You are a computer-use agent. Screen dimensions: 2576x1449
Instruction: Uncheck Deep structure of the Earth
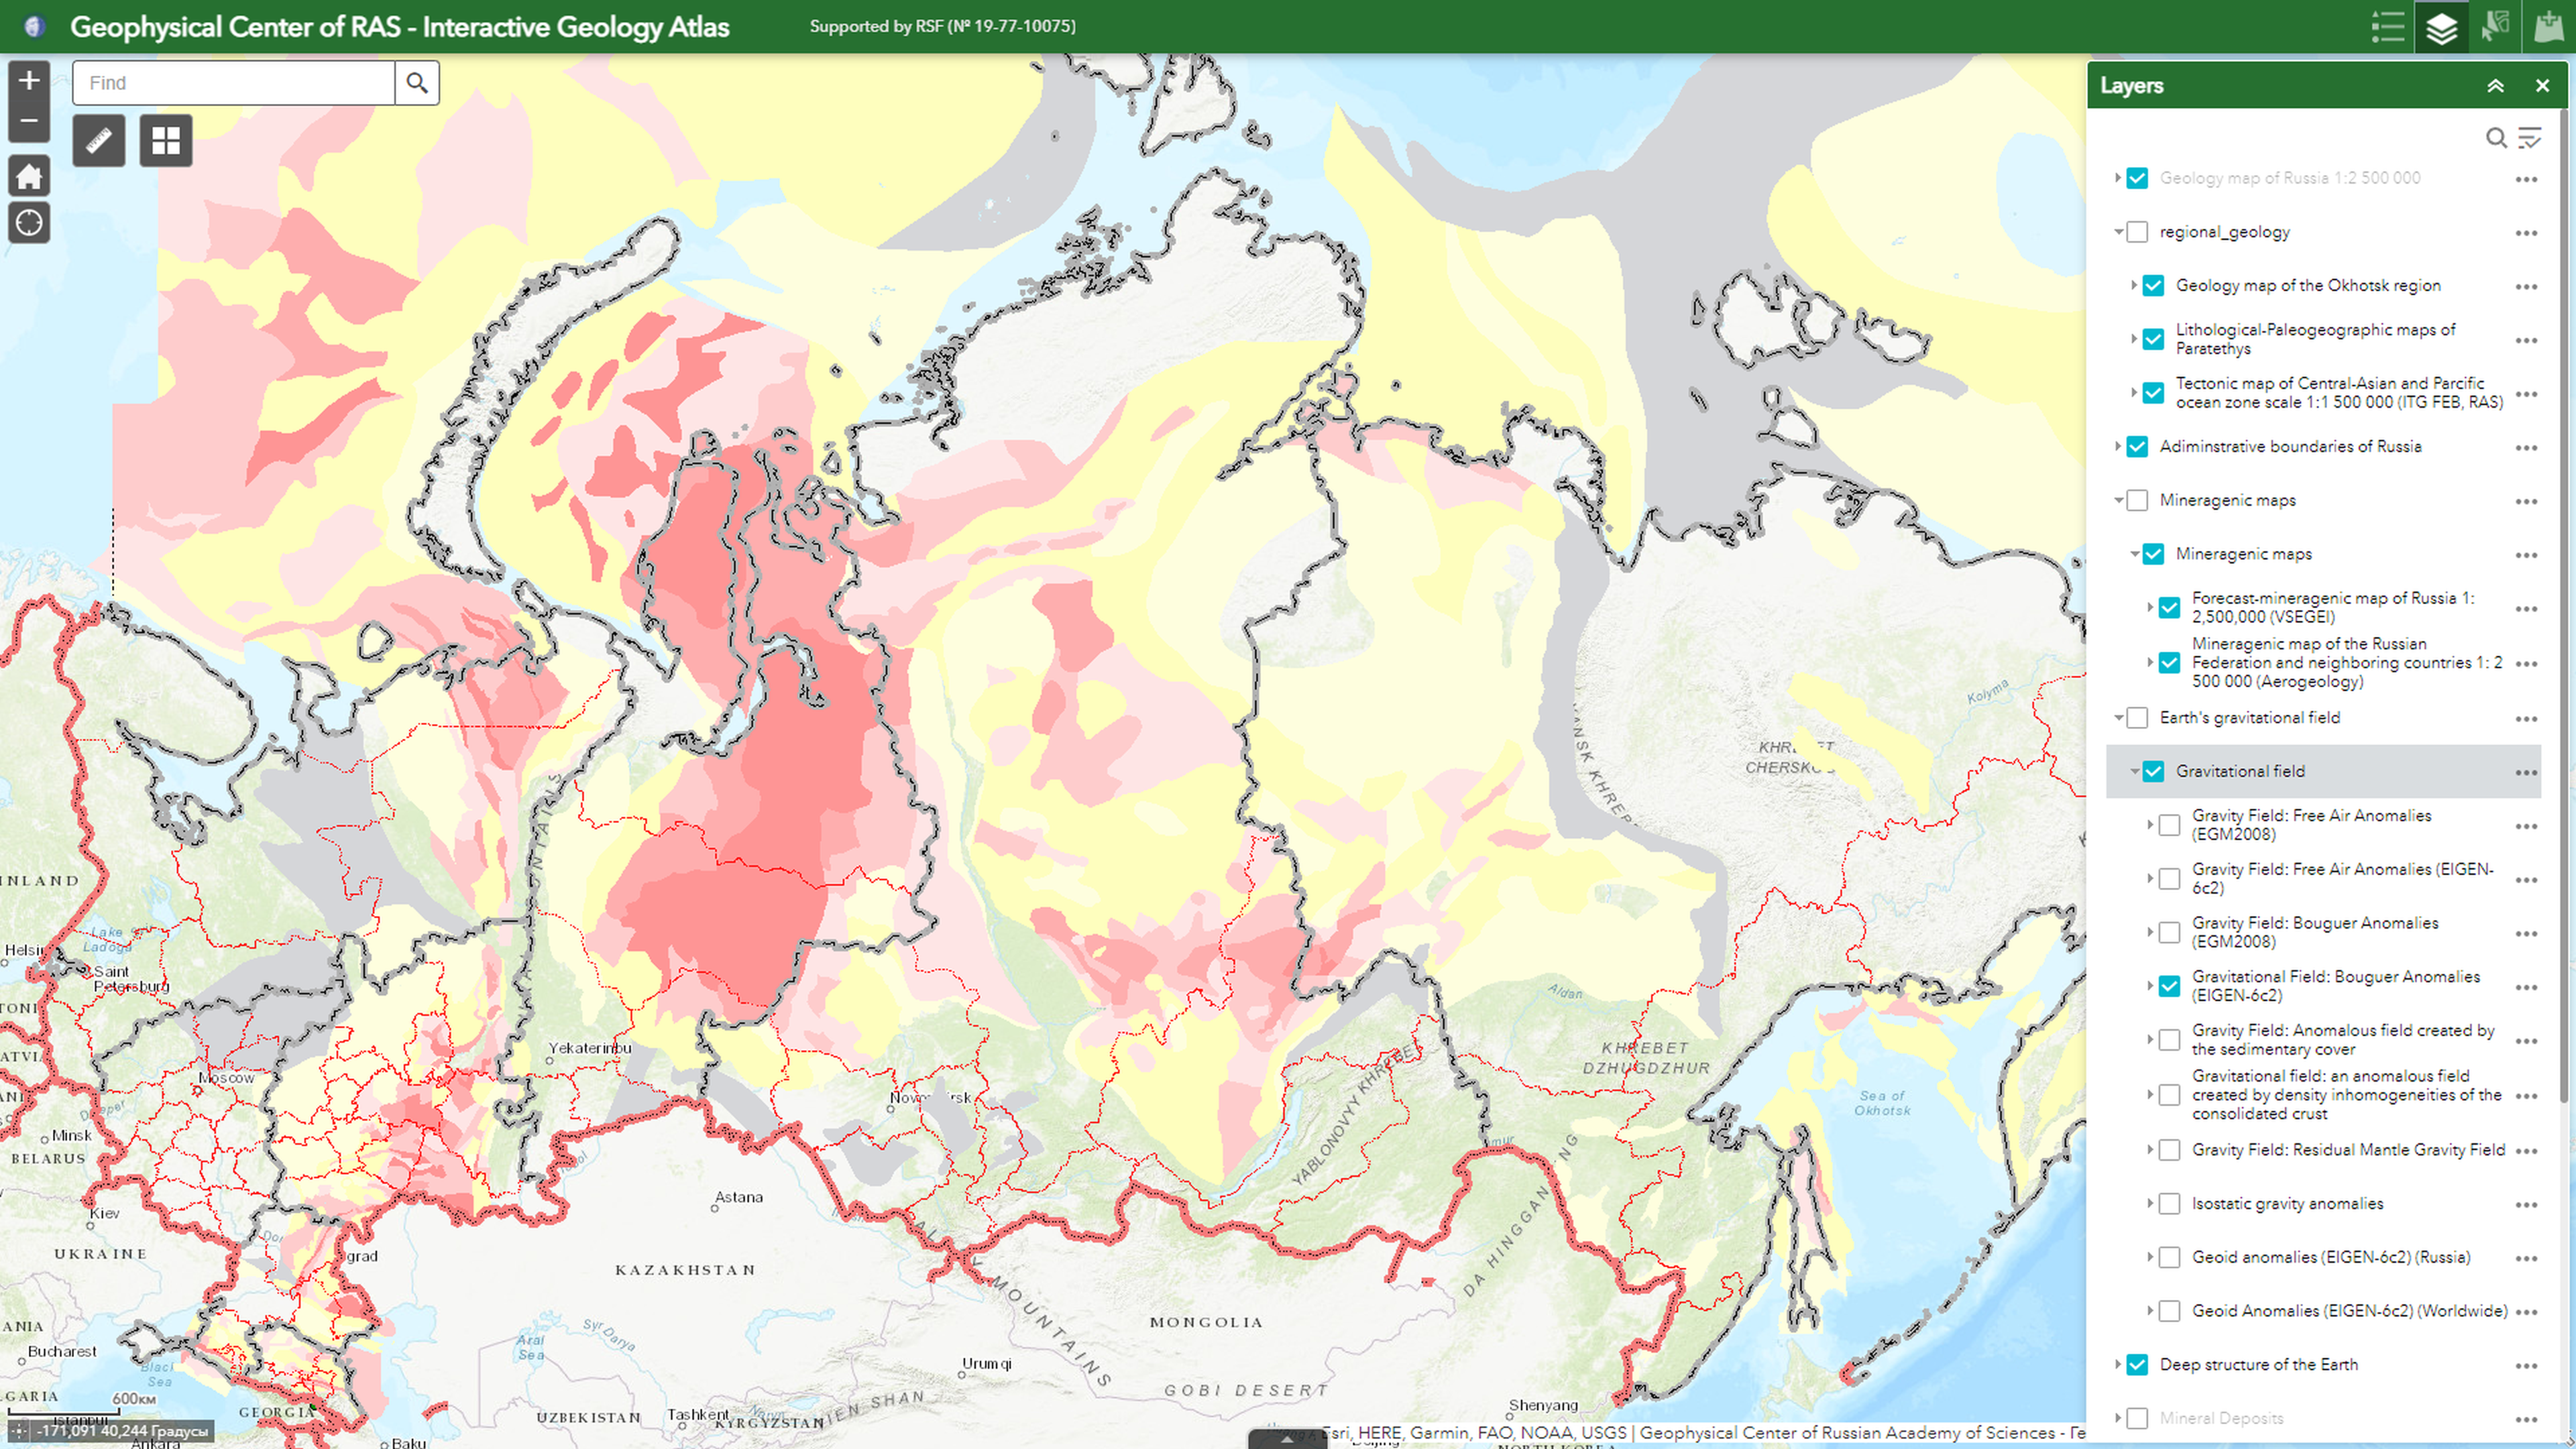tap(2137, 1365)
